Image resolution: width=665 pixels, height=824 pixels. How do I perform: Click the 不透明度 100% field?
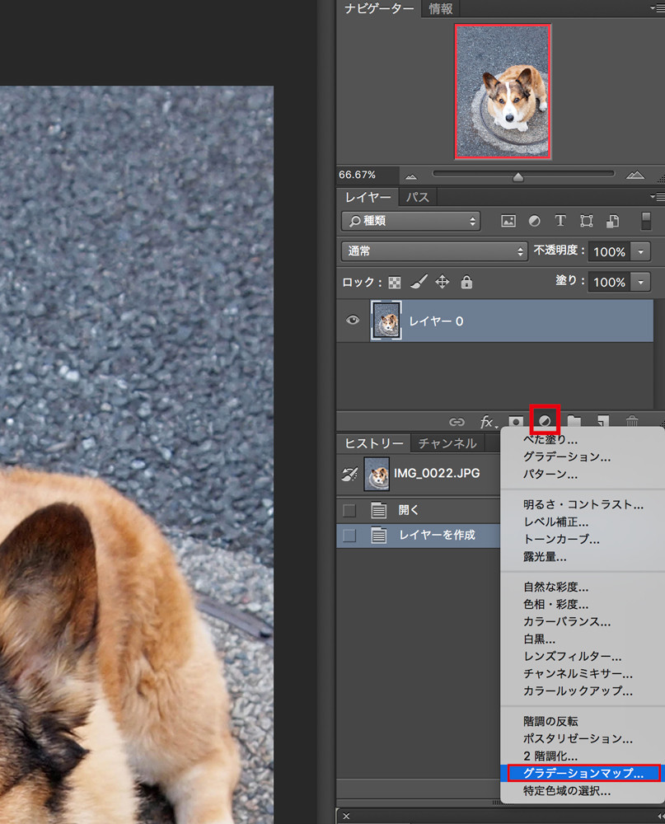coord(609,251)
